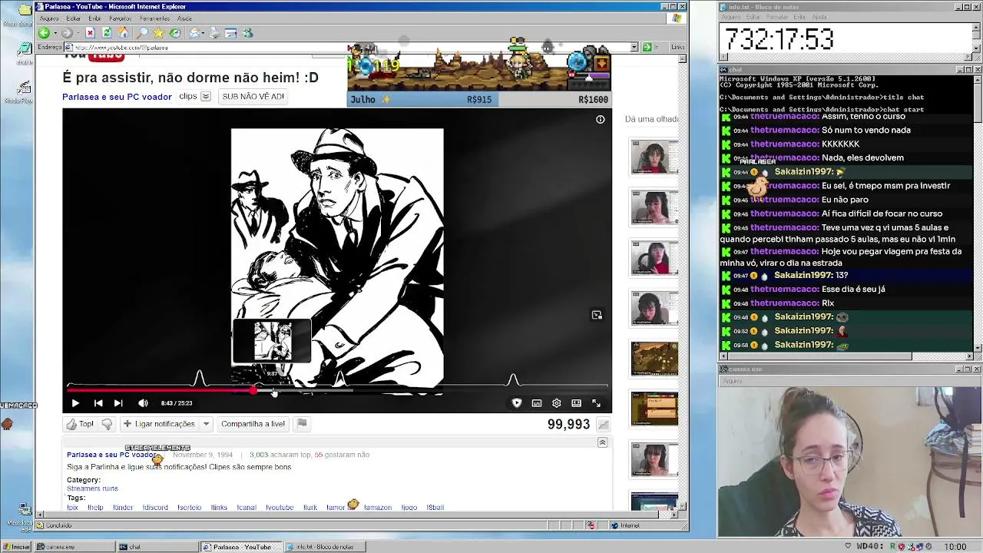Open the Editar menu in info.txt Notepad
The height and width of the screenshot is (553, 983).
(753, 17)
